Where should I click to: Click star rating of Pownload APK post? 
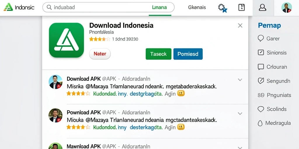pyautogui.click(x=78, y=127)
